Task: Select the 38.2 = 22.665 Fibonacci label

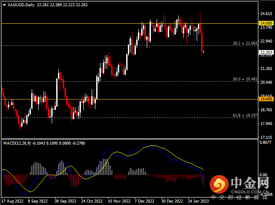Action: 245,43
